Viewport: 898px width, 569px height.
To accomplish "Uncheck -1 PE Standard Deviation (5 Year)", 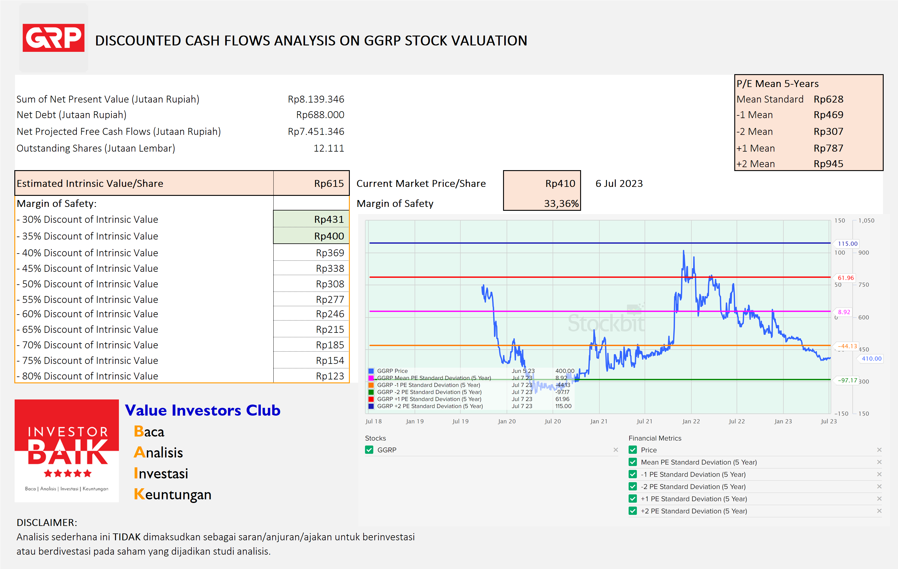I will pos(633,474).
